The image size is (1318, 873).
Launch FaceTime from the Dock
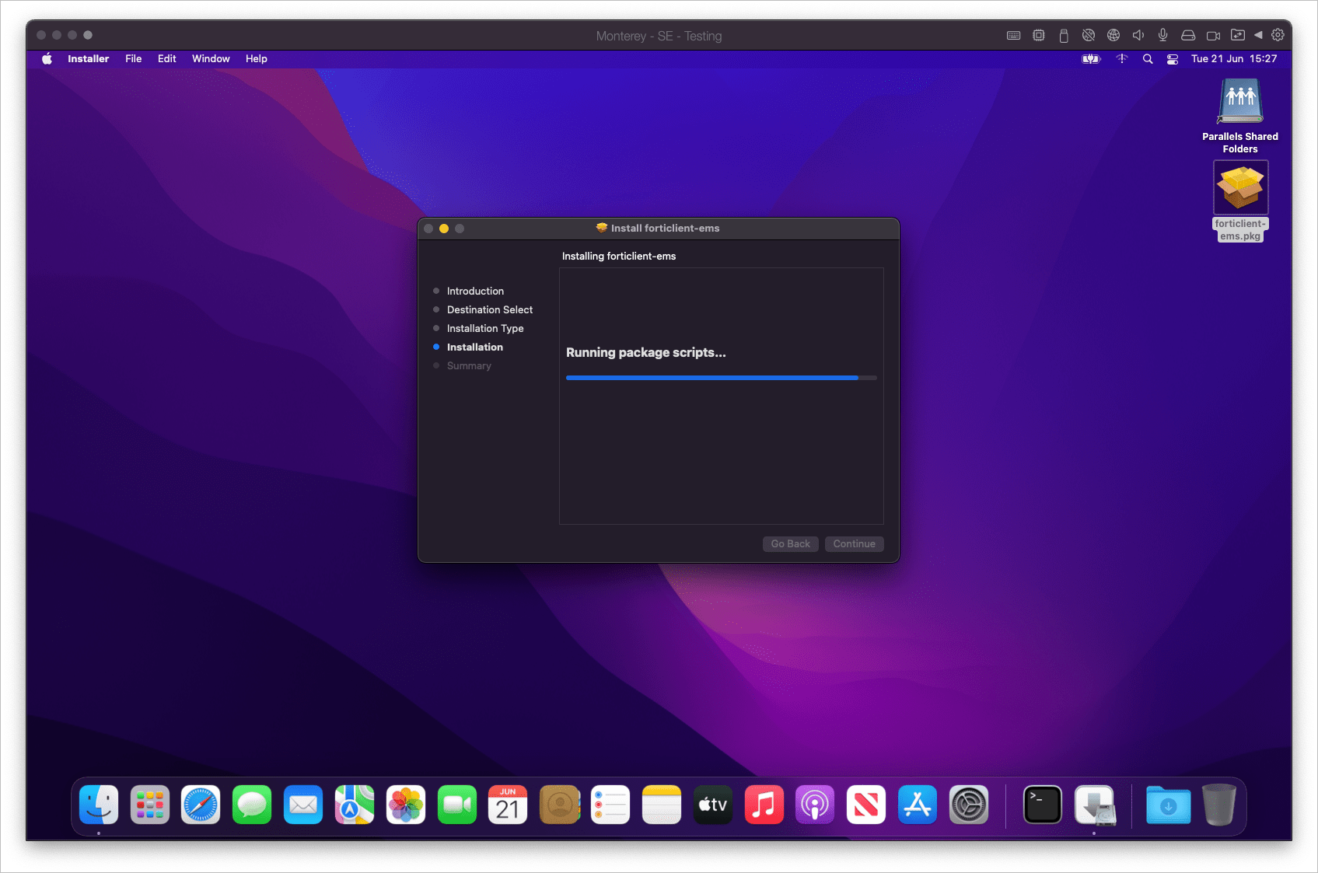click(457, 805)
